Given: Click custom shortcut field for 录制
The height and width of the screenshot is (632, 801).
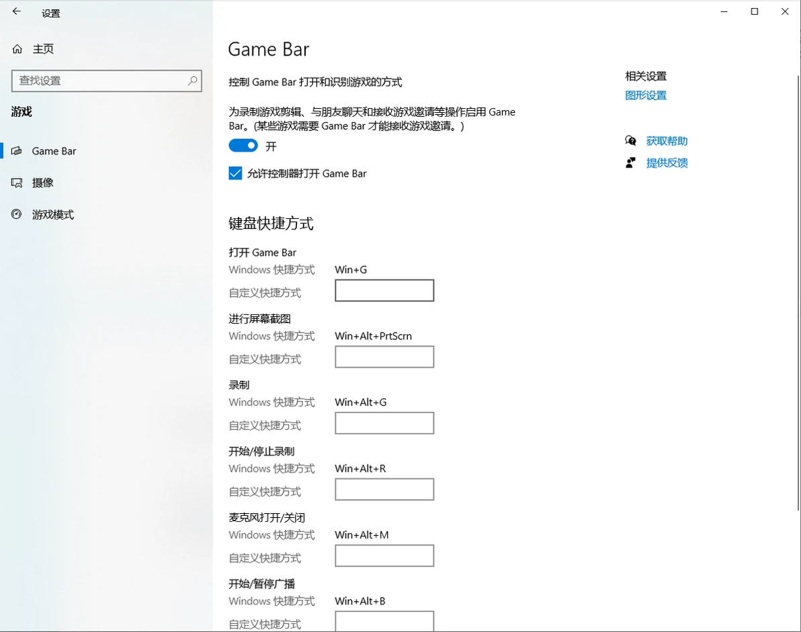Looking at the screenshot, I should tap(384, 423).
